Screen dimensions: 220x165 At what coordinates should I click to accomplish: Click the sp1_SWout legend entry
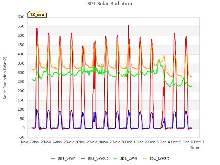95,158
